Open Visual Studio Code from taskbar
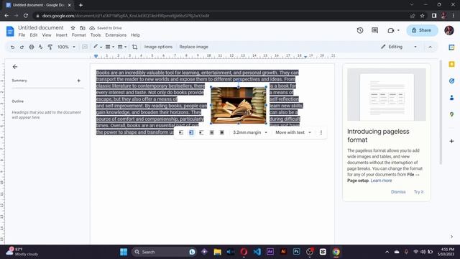460x259 pixels. (257, 252)
